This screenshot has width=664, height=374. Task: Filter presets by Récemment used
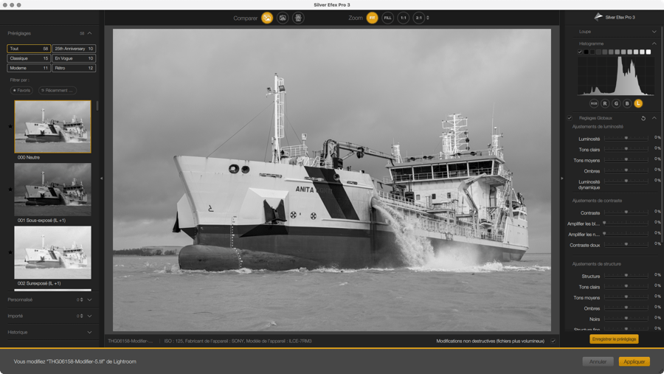(x=57, y=90)
